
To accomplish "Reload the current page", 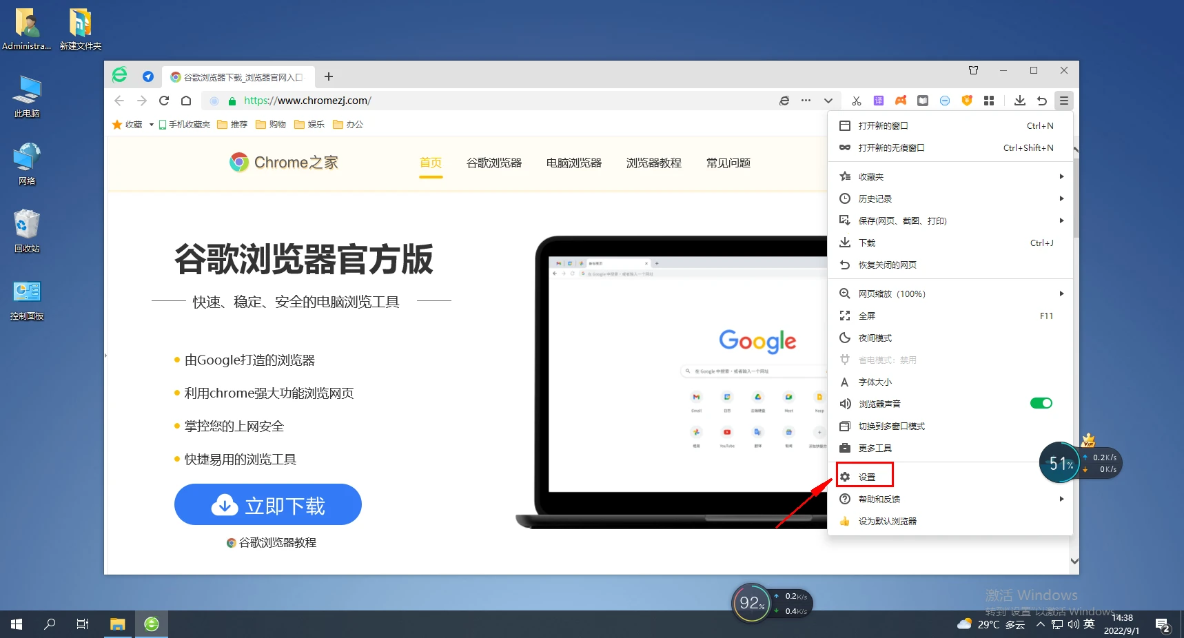I will [x=164, y=101].
